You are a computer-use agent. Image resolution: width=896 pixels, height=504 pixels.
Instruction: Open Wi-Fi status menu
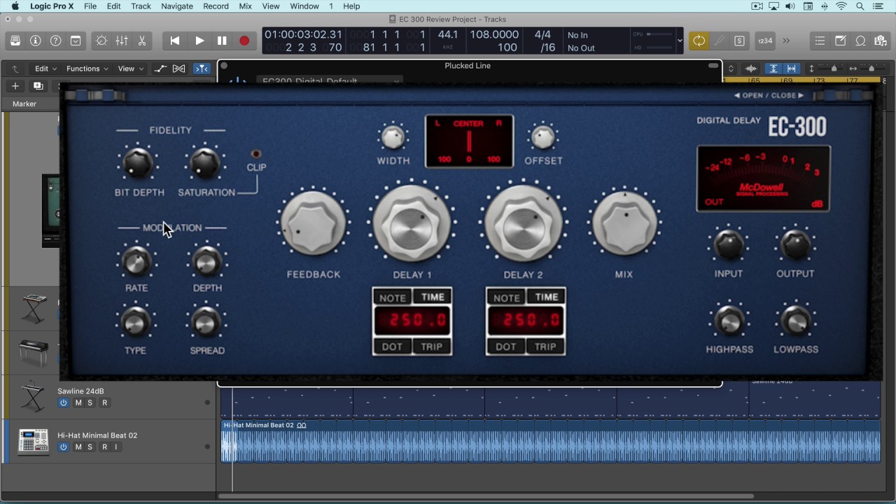[841, 6]
